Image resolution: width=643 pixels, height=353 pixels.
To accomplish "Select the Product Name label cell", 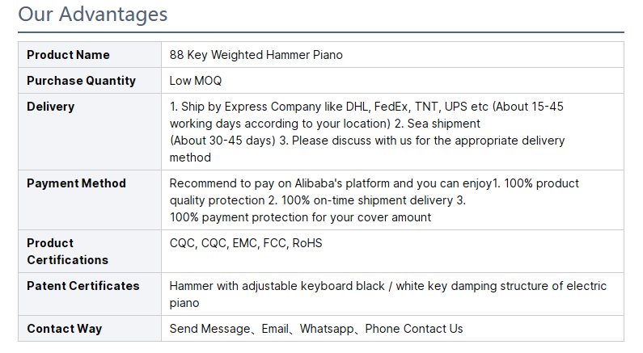I will (x=90, y=54).
